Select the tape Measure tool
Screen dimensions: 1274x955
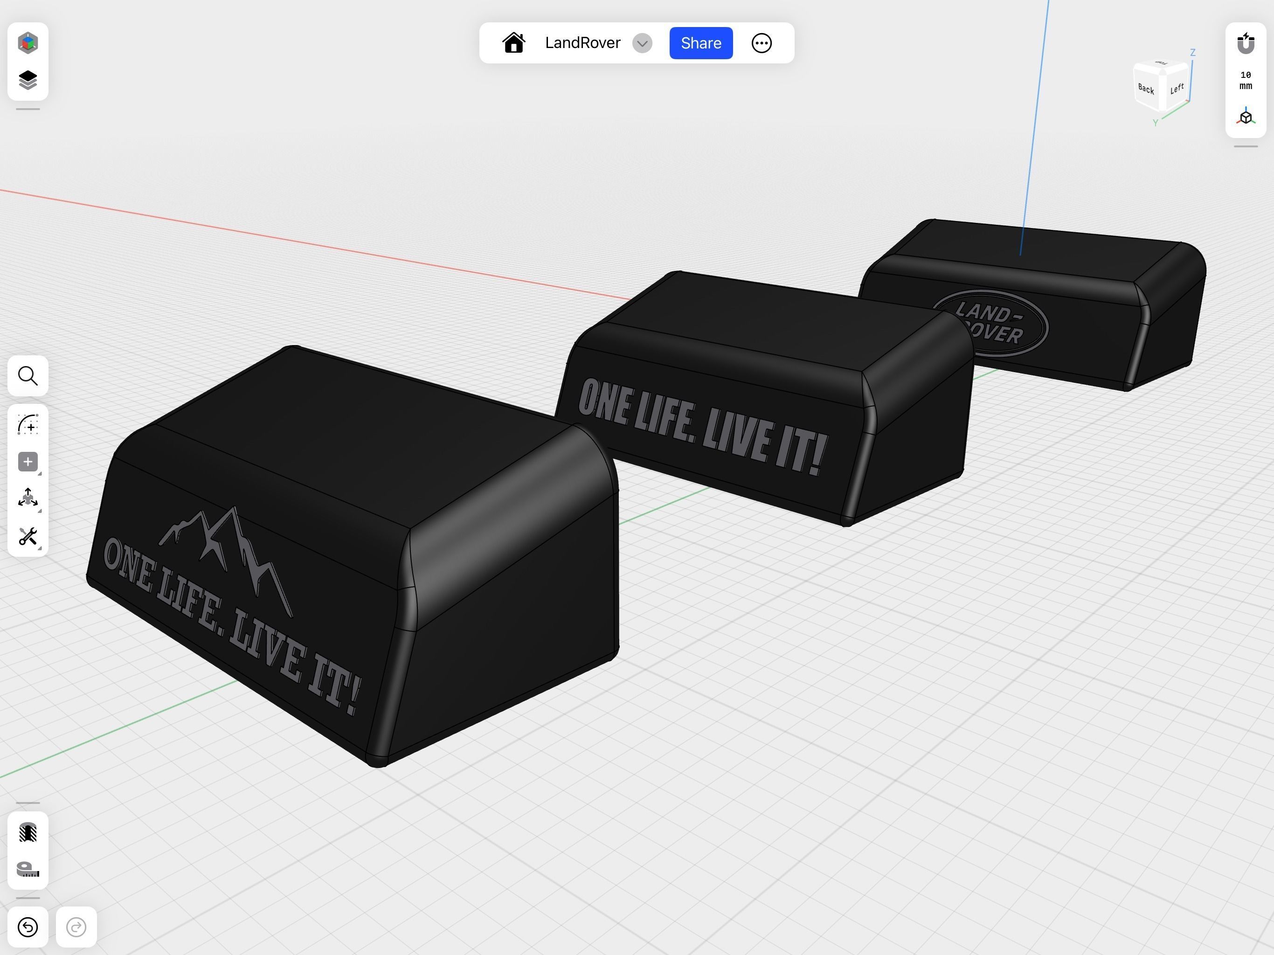(x=28, y=869)
